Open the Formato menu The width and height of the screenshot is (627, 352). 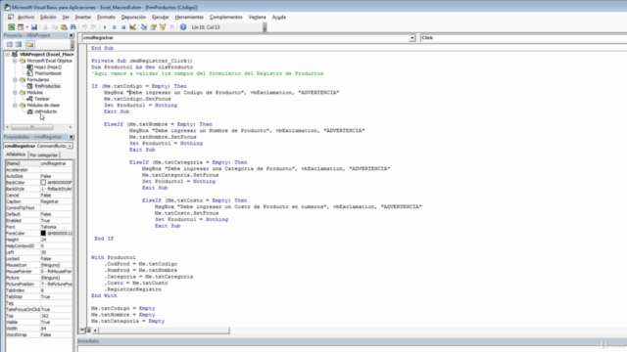pos(106,18)
